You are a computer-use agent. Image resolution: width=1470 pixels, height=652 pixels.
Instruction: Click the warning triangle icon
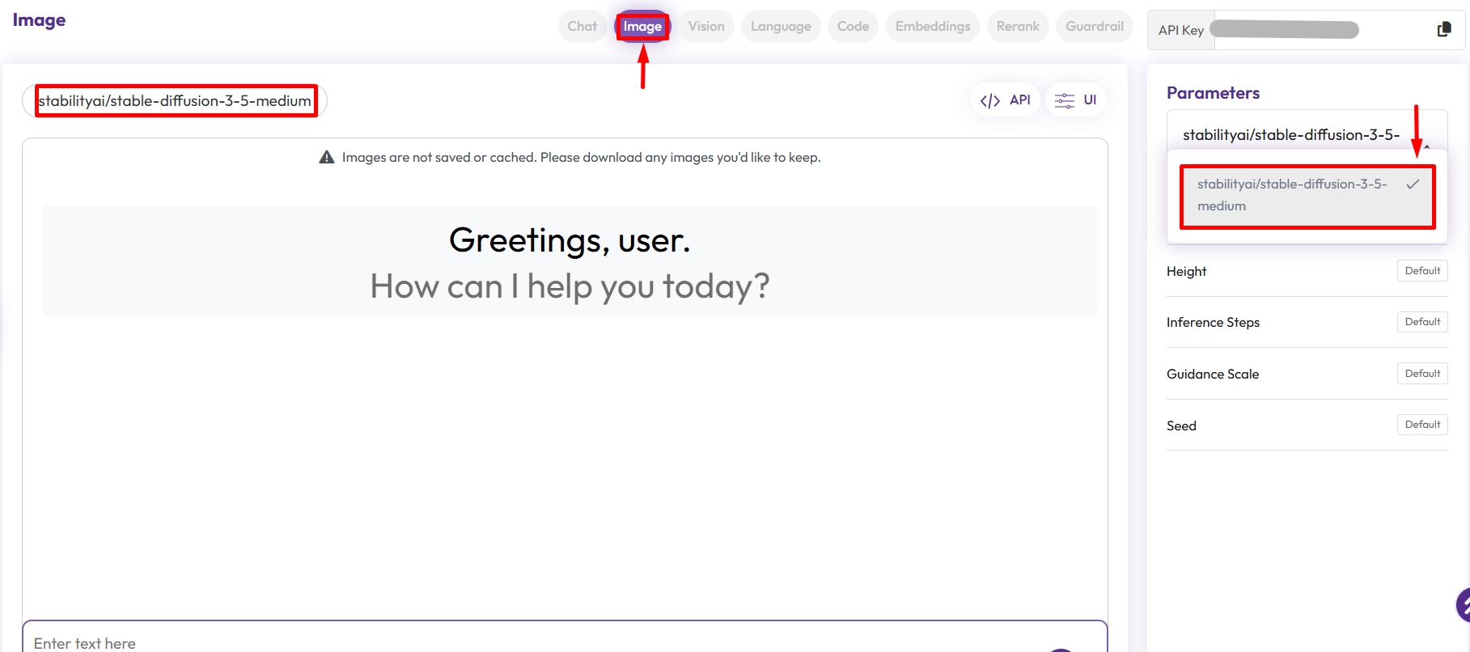click(327, 157)
